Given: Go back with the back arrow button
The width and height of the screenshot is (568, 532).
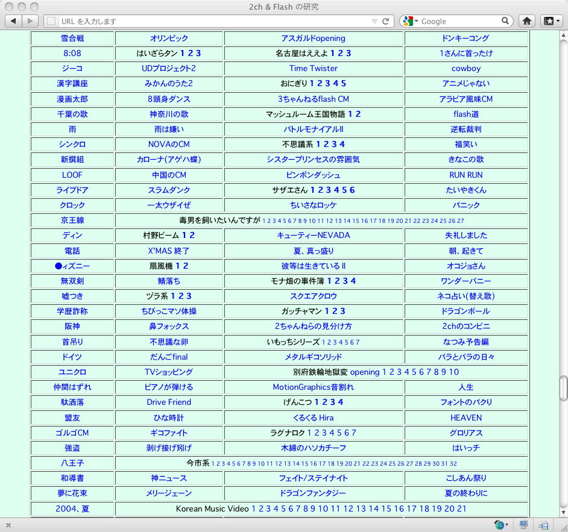Looking at the screenshot, I should click(13, 21).
